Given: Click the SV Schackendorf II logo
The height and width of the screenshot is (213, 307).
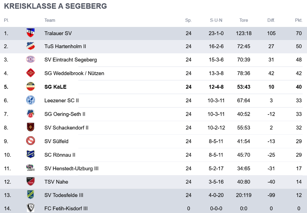Looking at the screenshot, I should point(30,127).
